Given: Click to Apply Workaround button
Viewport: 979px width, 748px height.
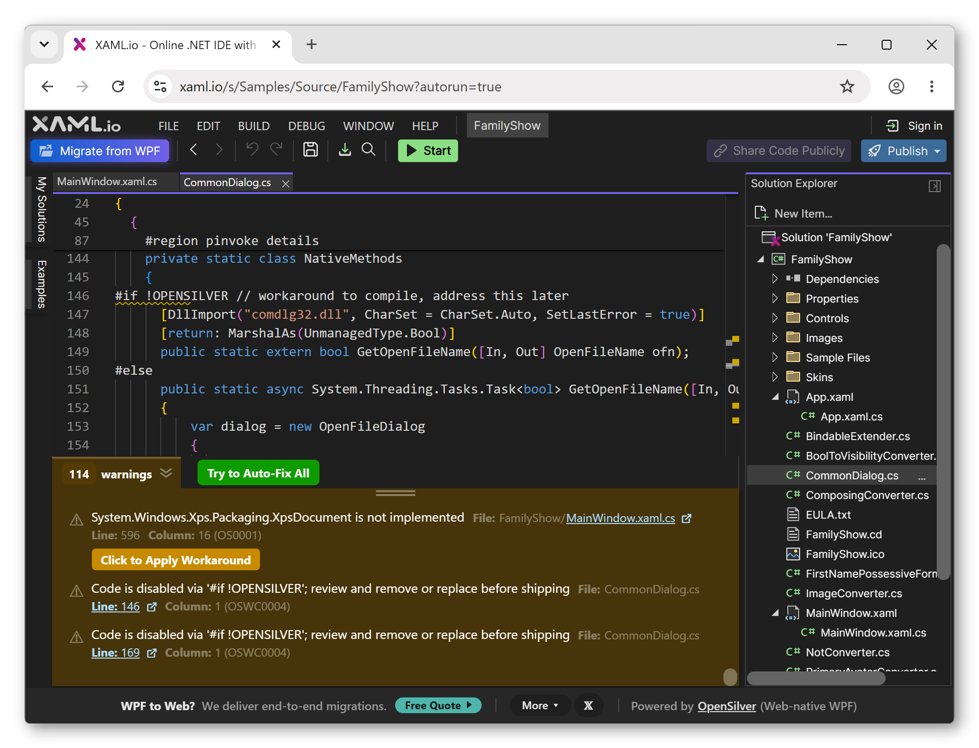Looking at the screenshot, I should point(175,560).
